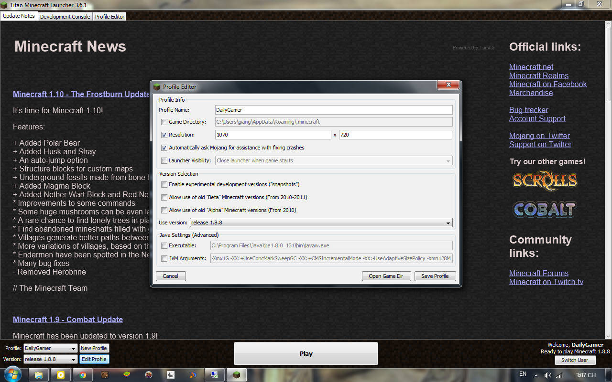
Task: Click the grass block icon in Profile Editor title bar
Action: click(157, 87)
